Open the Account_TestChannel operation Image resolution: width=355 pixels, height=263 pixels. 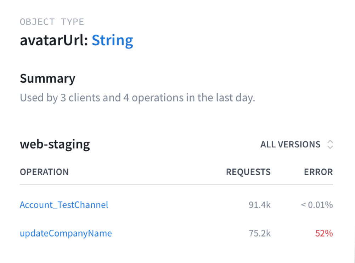coord(64,205)
